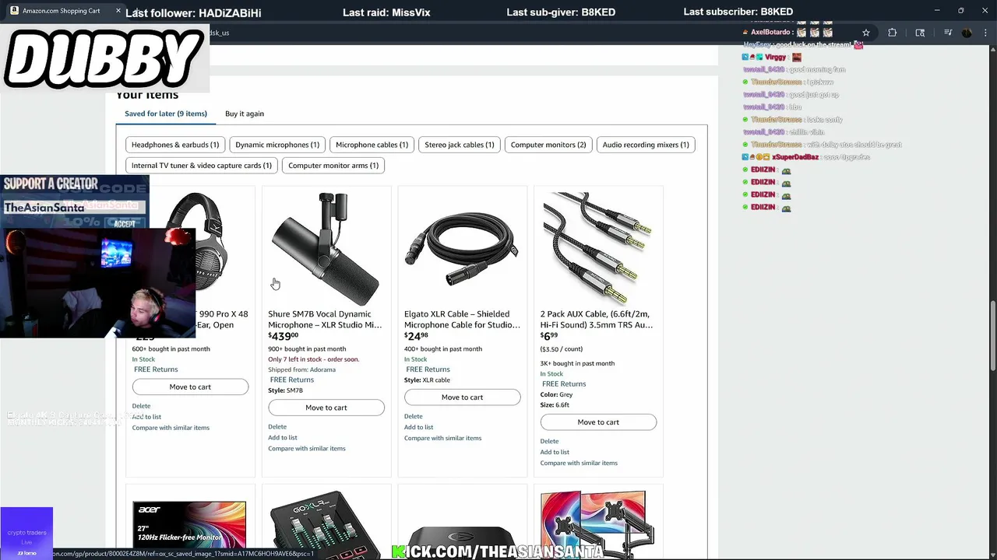Bookmark this page with the star icon
Viewport: 997px width, 560px height.
865,33
